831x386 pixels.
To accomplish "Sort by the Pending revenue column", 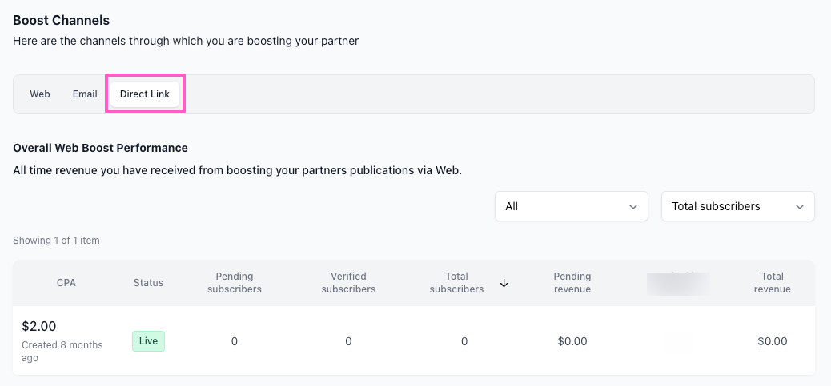I will click(x=572, y=283).
